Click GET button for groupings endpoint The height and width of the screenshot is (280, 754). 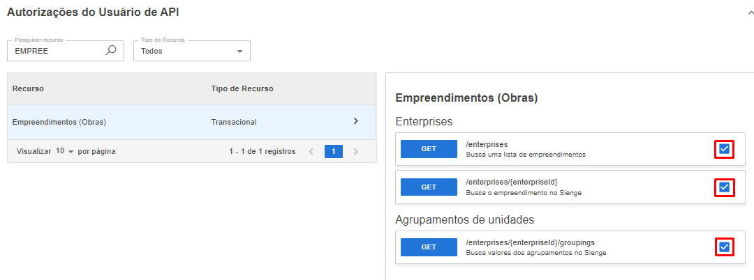pyautogui.click(x=429, y=247)
